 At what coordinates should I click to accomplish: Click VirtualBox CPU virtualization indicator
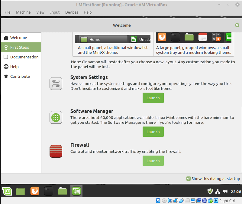click(x=204, y=201)
